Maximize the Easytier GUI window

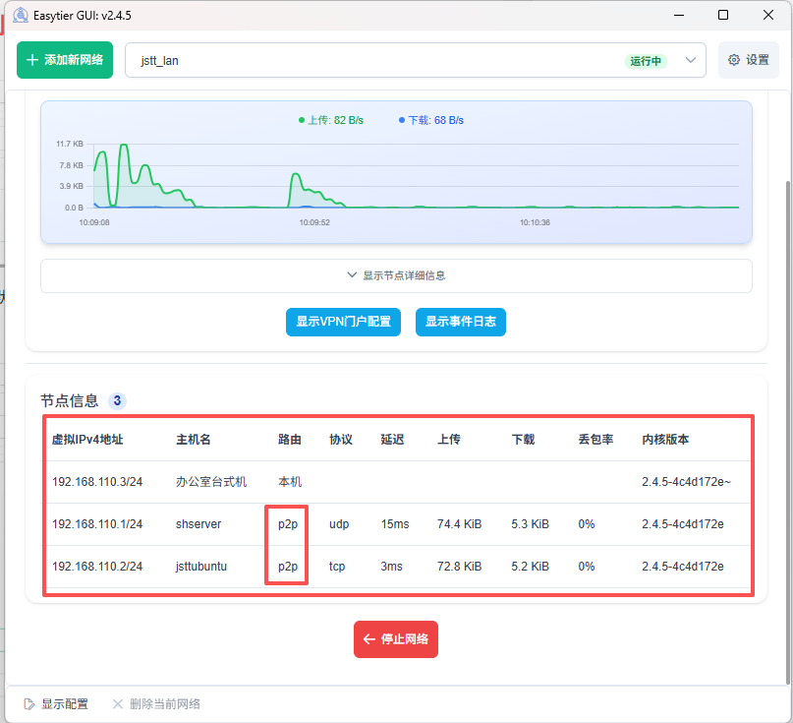723,15
